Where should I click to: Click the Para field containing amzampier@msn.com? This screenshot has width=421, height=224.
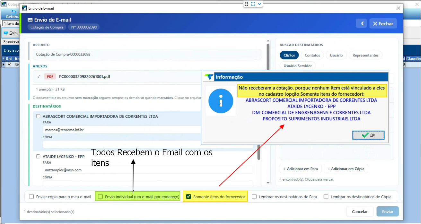click(x=148, y=170)
